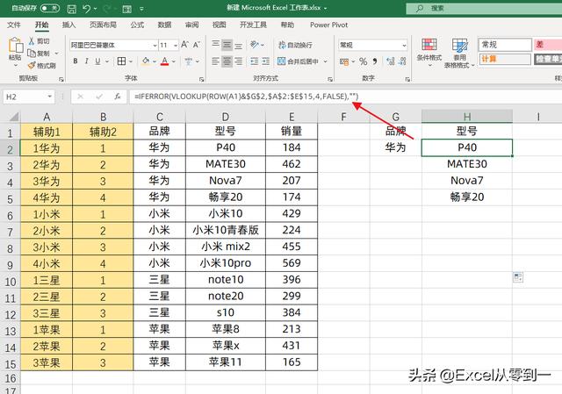The image size is (562, 394).
Task: Apply the red font color
Action: [164, 61]
